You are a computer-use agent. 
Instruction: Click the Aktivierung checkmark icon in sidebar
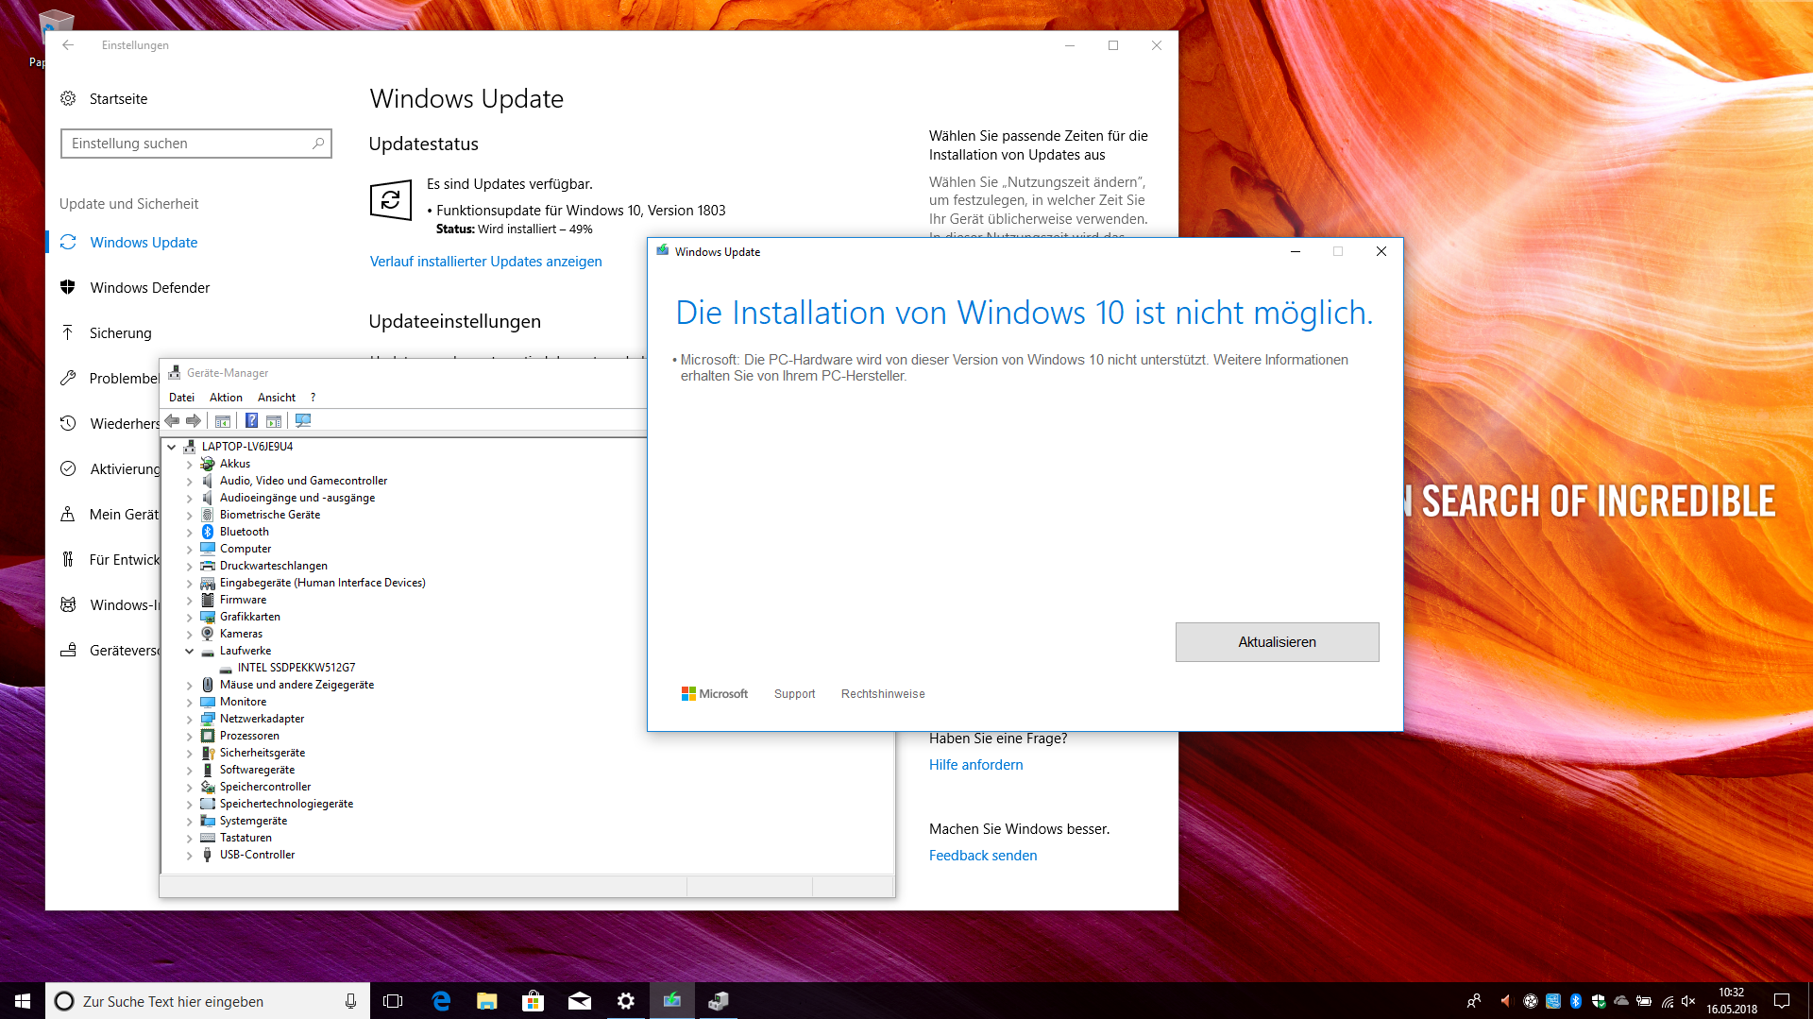pyautogui.click(x=68, y=469)
